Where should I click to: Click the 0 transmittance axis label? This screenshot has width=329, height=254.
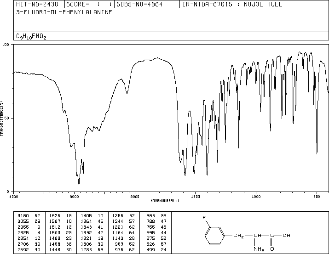(8, 192)
